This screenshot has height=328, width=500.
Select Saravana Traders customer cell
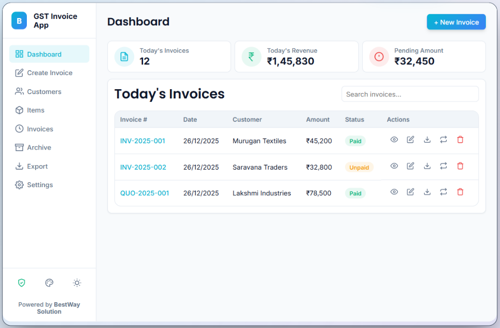click(x=260, y=167)
